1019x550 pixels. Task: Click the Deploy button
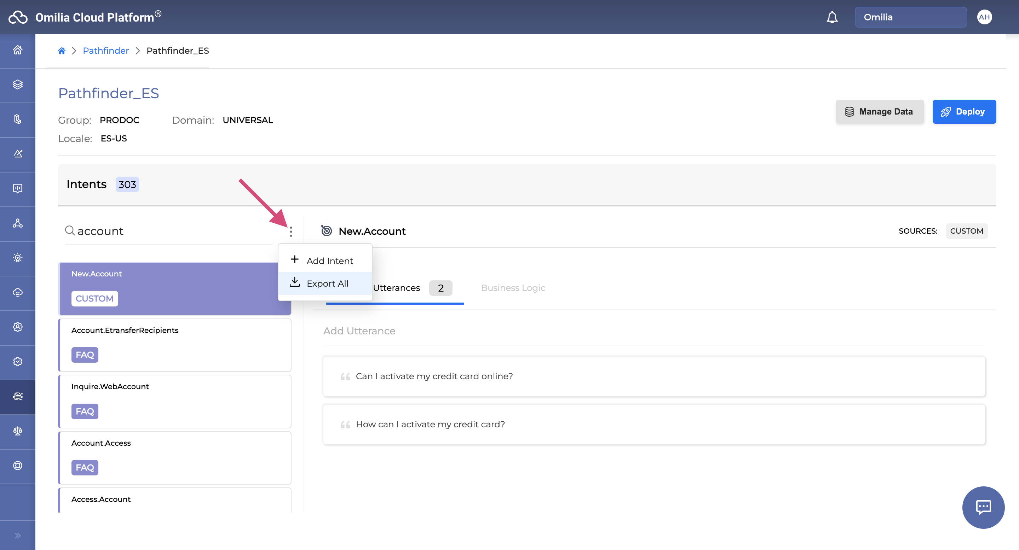click(x=963, y=112)
